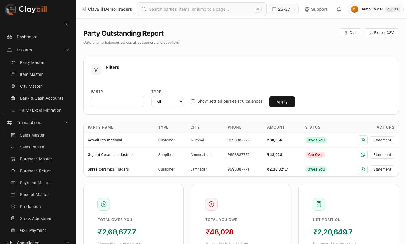Viewport: 406px width, 244px height.
Task: Open Statement for Gujarat Ceramic Industries
Action: 382,155
